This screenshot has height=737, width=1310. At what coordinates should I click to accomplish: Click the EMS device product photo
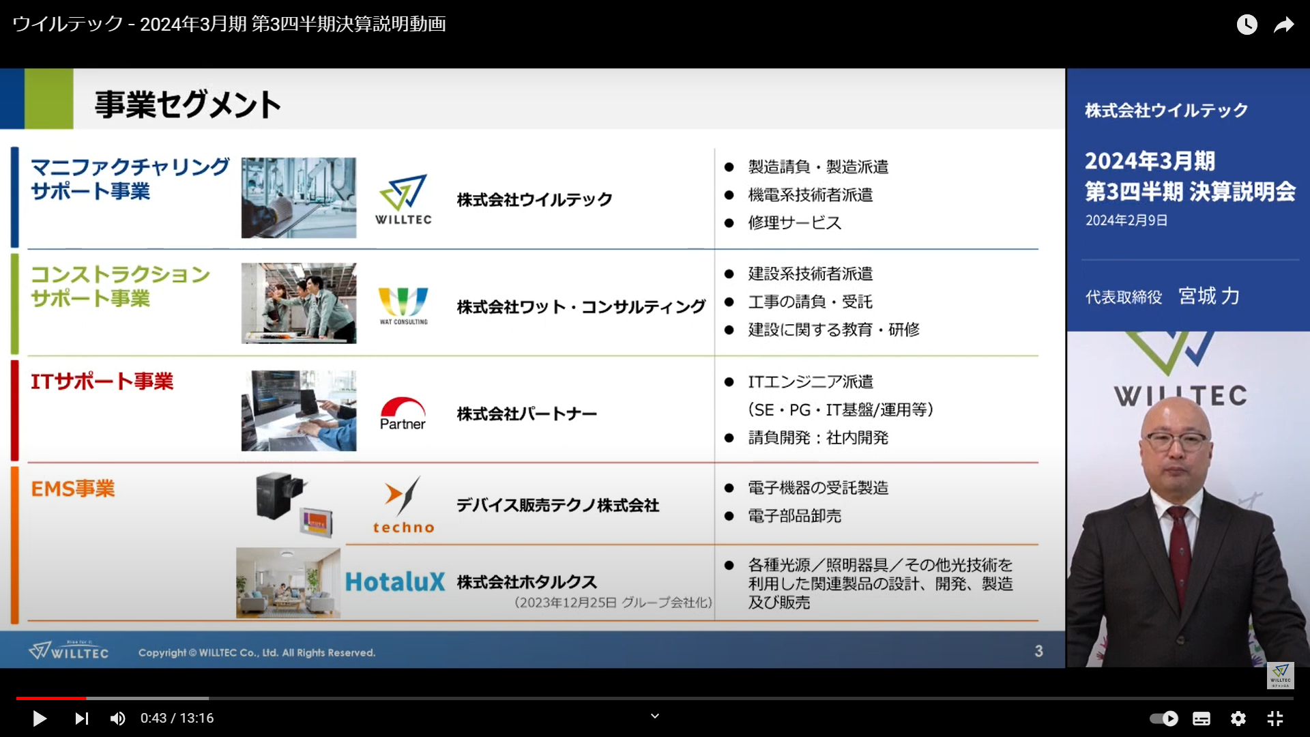(x=293, y=504)
